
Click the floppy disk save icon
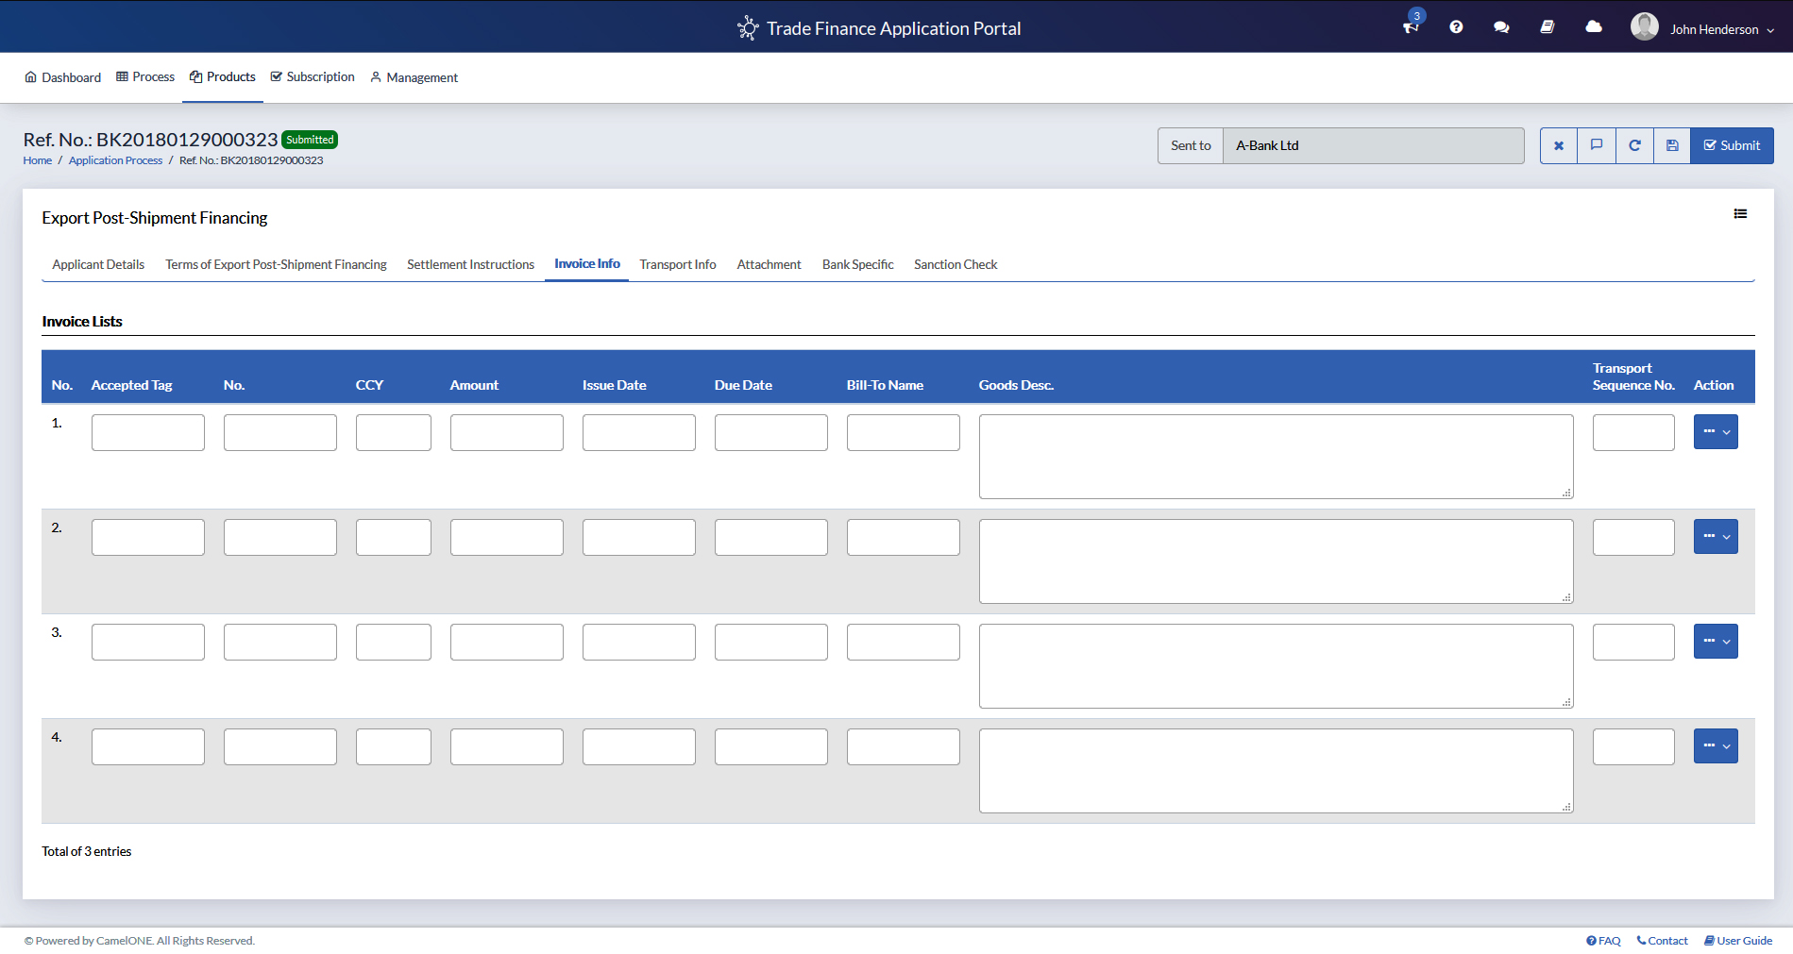point(1672,145)
